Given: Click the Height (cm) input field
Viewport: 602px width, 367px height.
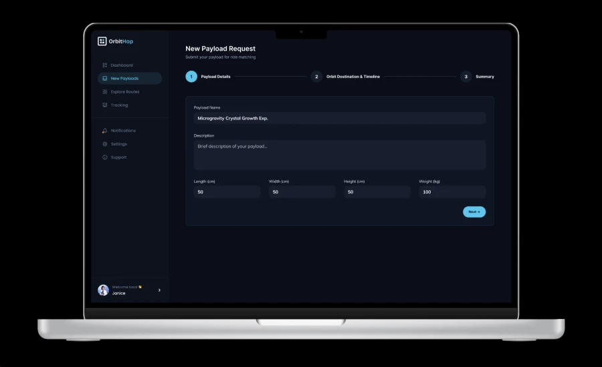Looking at the screenshot, I should [377, 192].
